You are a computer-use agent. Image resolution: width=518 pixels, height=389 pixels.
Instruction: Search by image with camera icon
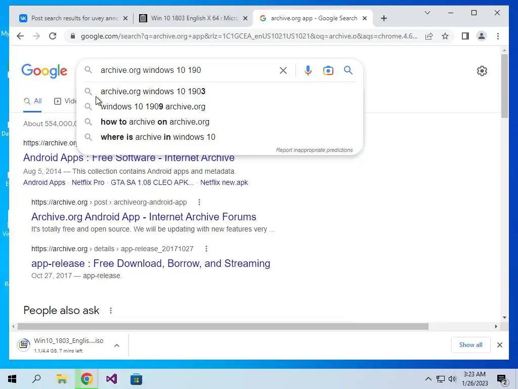point(328,70)
